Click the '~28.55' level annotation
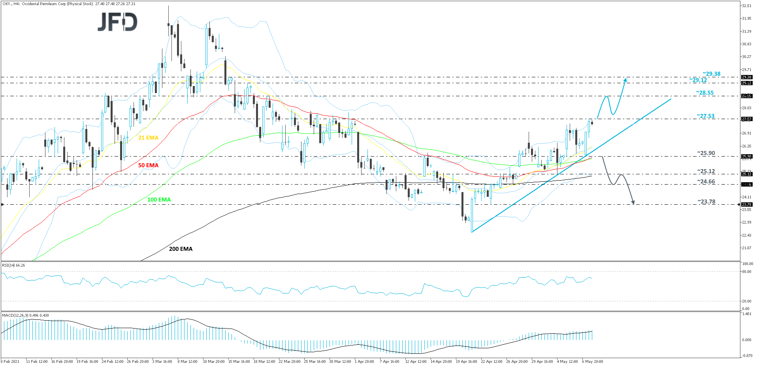Screen dimensions: 757x366 704,93
